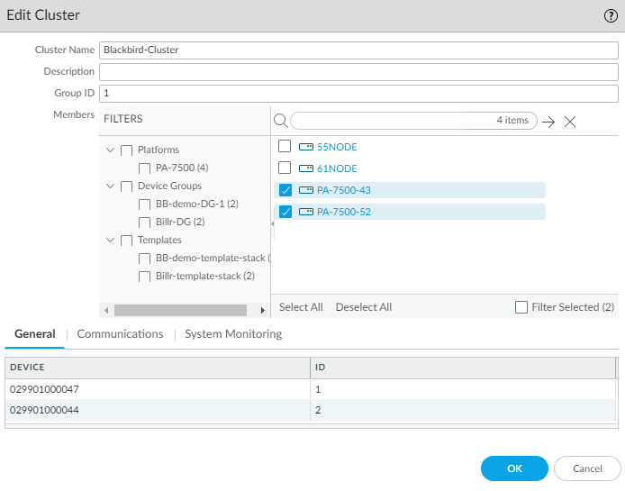Check the 55NODE checkbox

click(285, 146)
